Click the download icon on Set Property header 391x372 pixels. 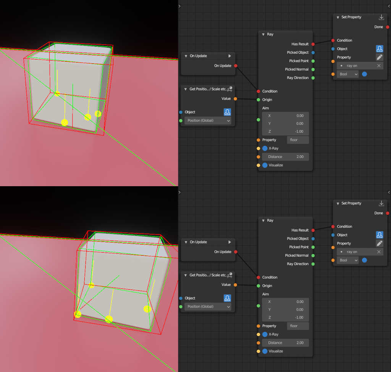click(x=381, y=17)
